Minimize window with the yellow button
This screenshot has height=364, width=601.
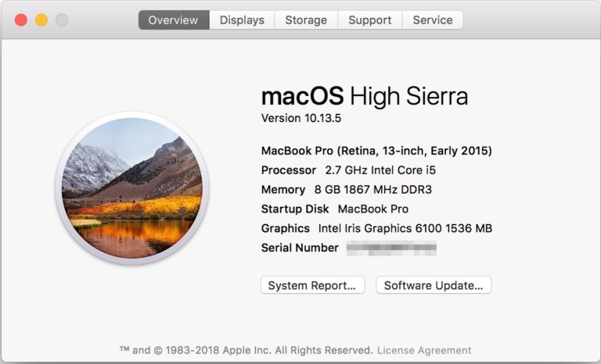click(x=41, y=20)
